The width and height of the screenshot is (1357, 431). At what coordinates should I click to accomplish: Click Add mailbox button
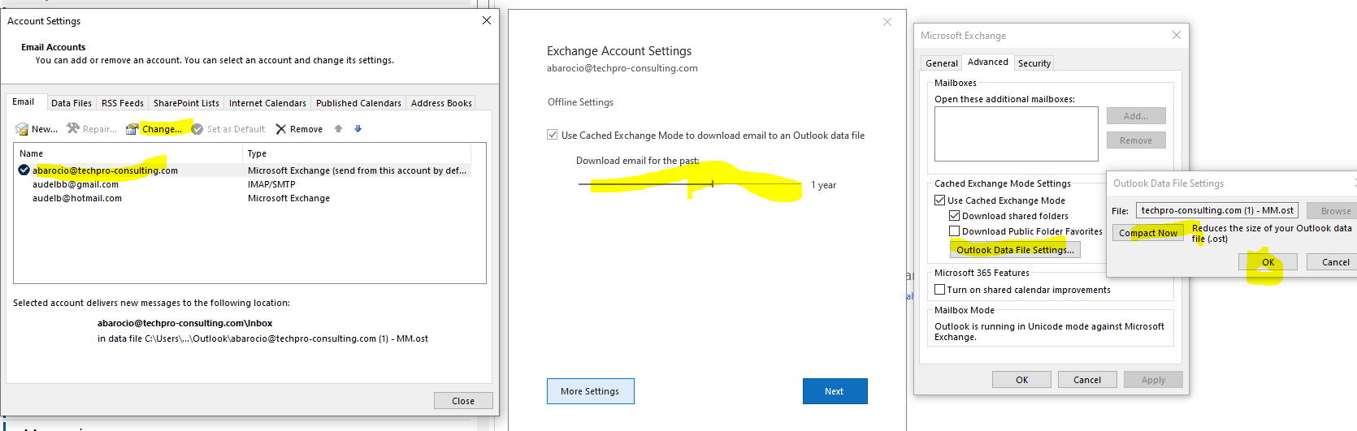[1136, 116]
